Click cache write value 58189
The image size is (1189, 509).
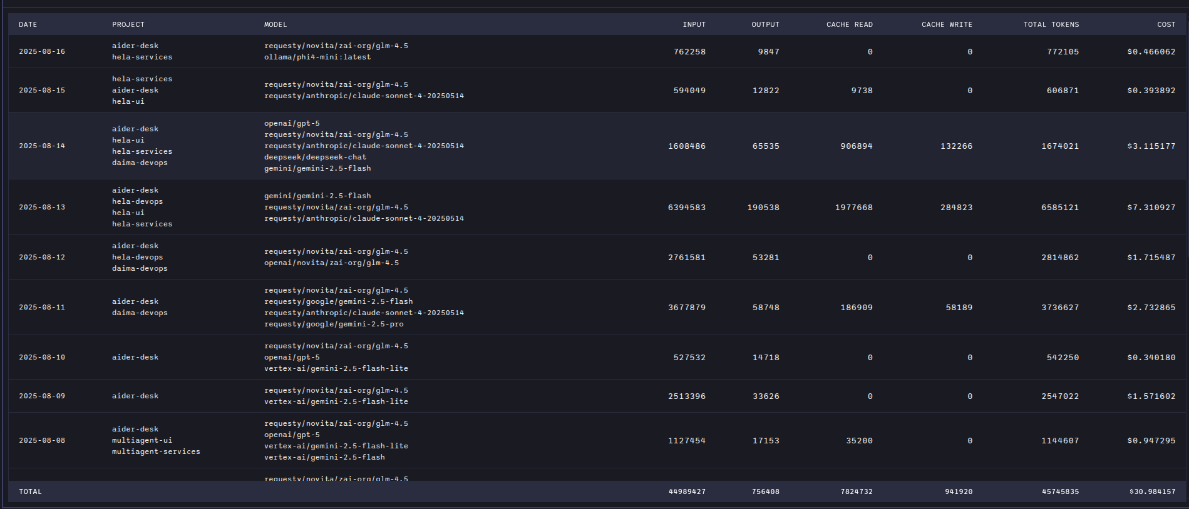tap(959, 307)
